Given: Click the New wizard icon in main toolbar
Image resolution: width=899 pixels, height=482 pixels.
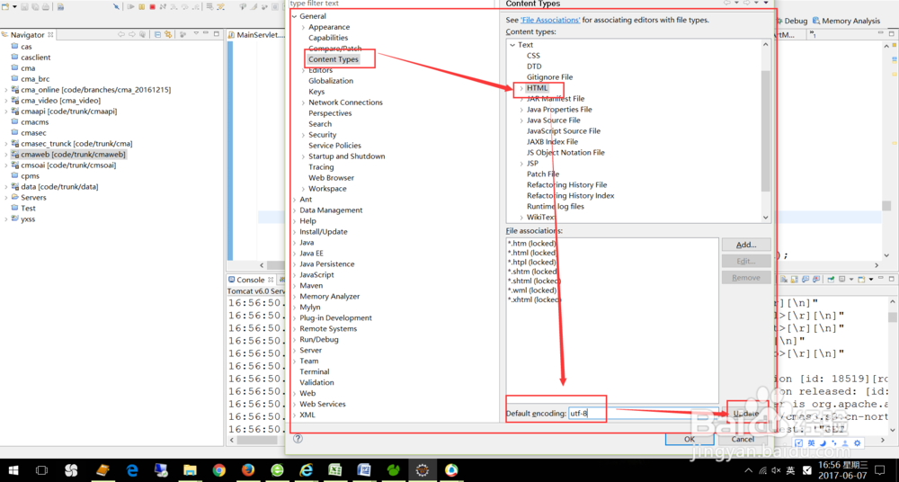Looking at the screenshot, I should [x=5, y=6].
